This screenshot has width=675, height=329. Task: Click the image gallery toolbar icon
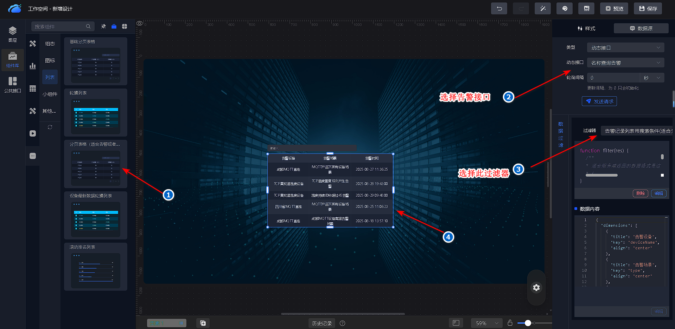click(586, 9)
